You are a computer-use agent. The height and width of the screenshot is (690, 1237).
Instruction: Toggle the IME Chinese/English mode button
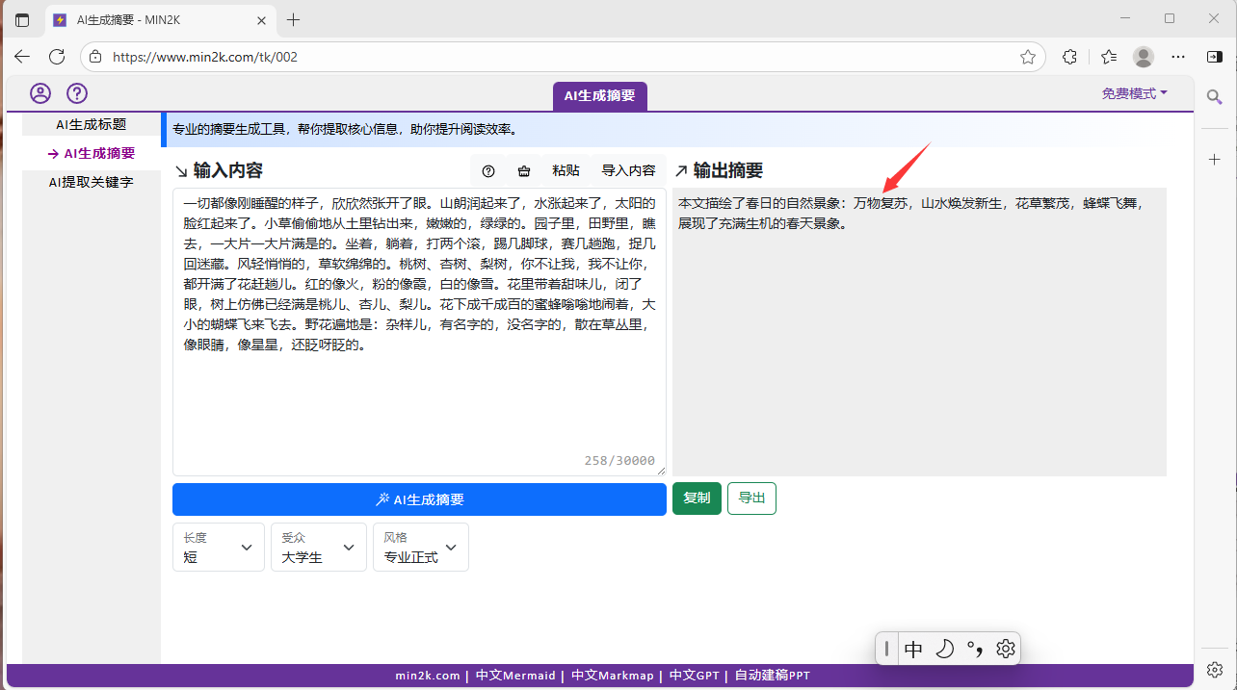coord(913,650)
